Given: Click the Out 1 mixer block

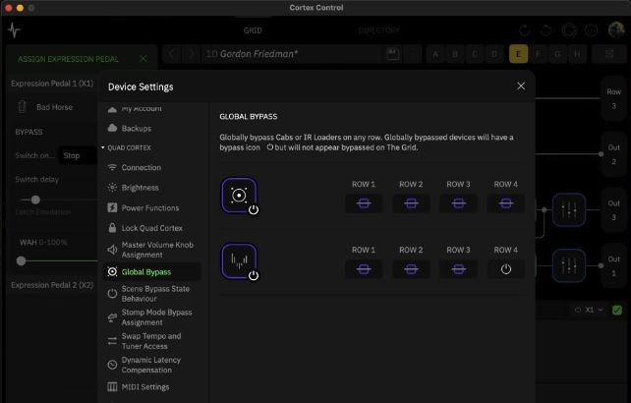Looking at the screenshot, I should (569, 265).
